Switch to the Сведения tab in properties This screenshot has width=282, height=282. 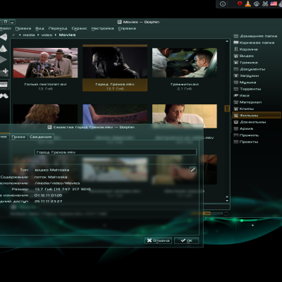tap(41, 137)
